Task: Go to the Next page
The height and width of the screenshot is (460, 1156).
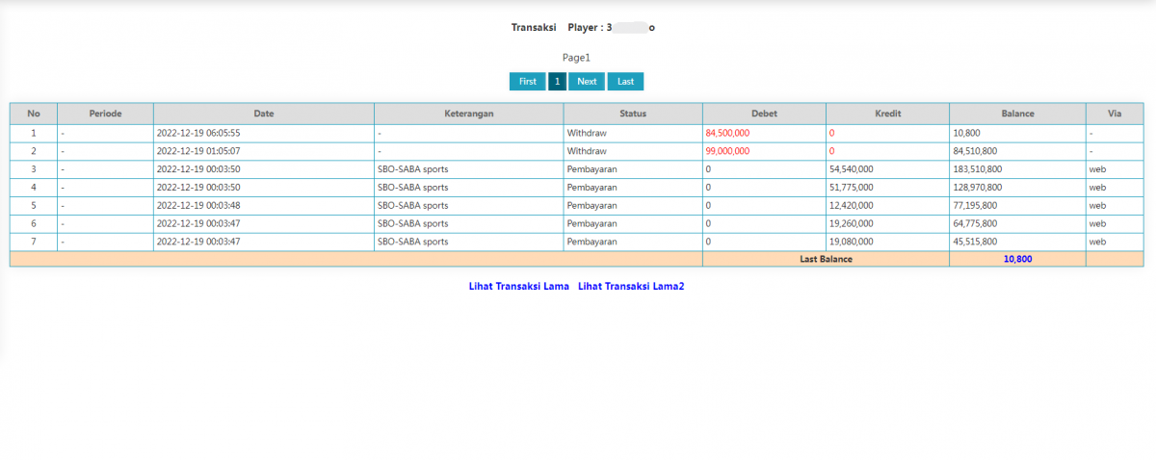Action: pyautogui.click(x=587, y=82)
